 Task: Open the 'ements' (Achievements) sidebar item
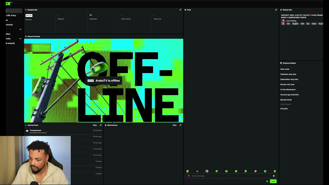point(9,25)
